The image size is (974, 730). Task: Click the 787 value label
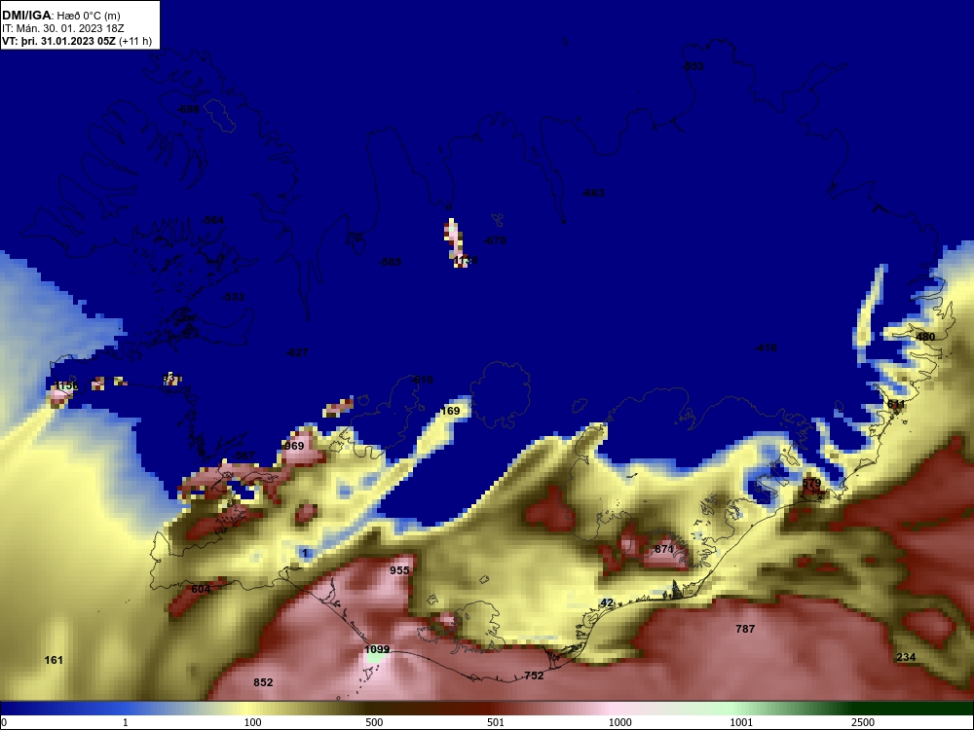click(745, 629)
